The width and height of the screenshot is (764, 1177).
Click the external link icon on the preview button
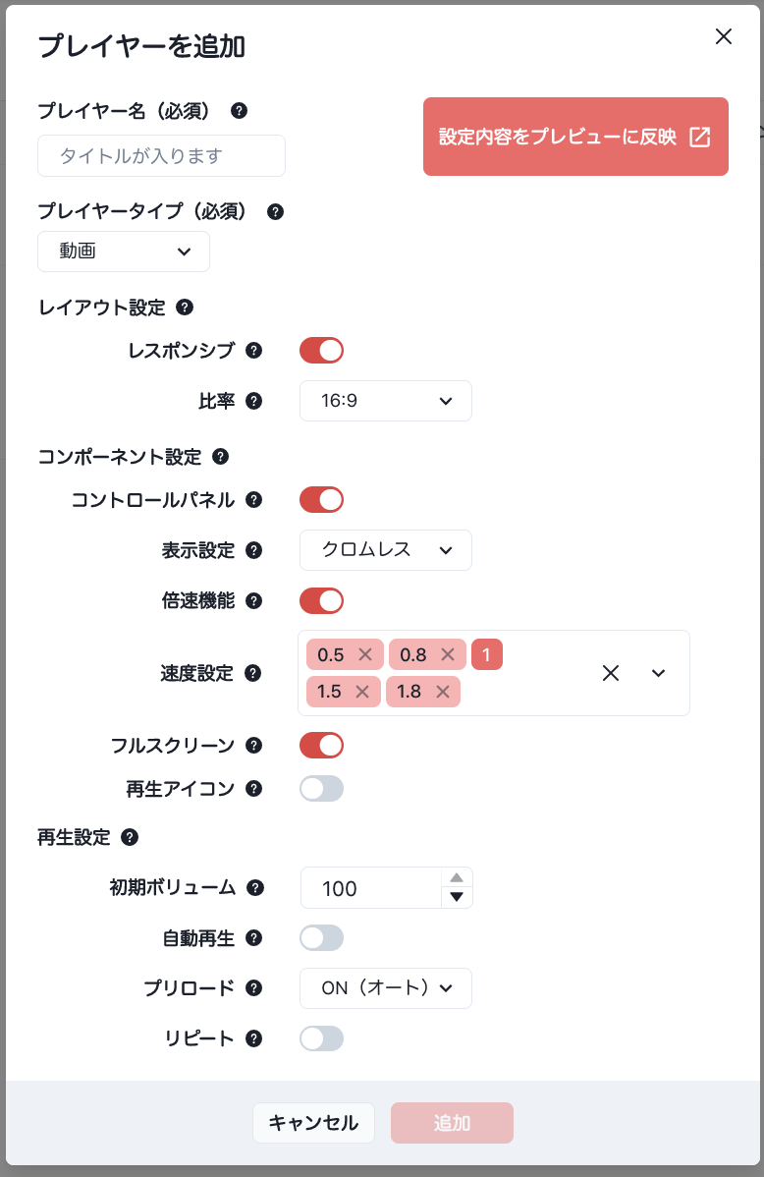(x=699, y=137)
